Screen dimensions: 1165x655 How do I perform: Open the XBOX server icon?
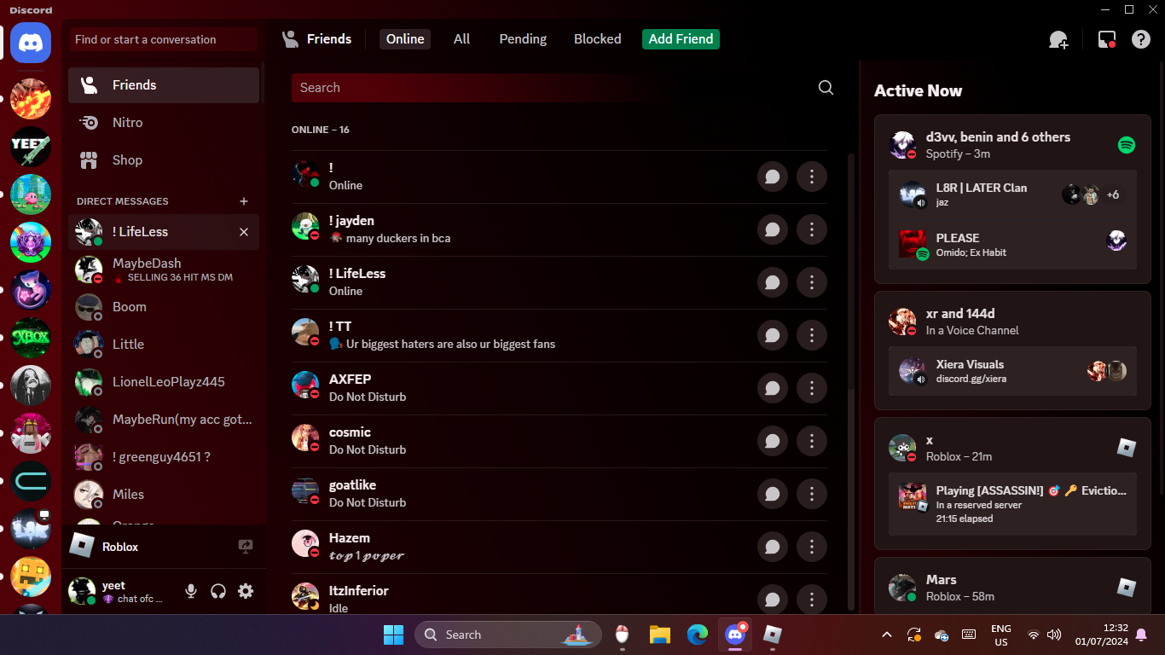31,338
